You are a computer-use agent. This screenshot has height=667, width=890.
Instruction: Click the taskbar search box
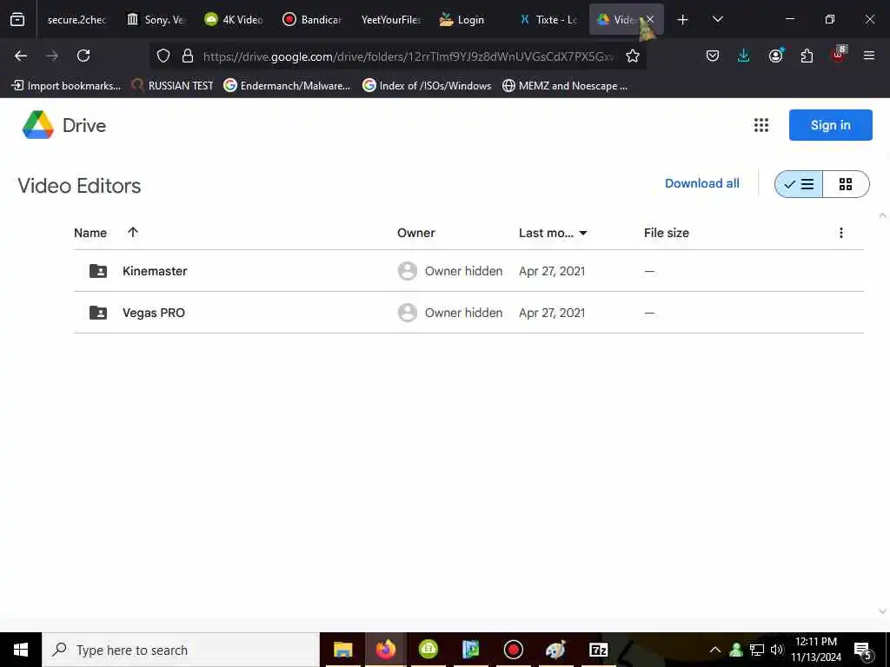(x=181, y=650)
